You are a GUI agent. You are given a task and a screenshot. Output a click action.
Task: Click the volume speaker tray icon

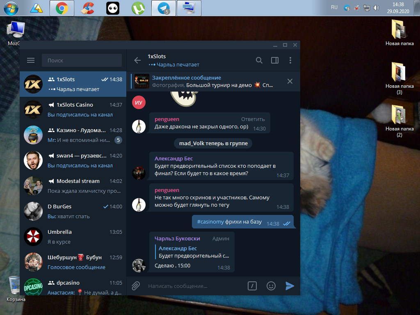[377, 8]
